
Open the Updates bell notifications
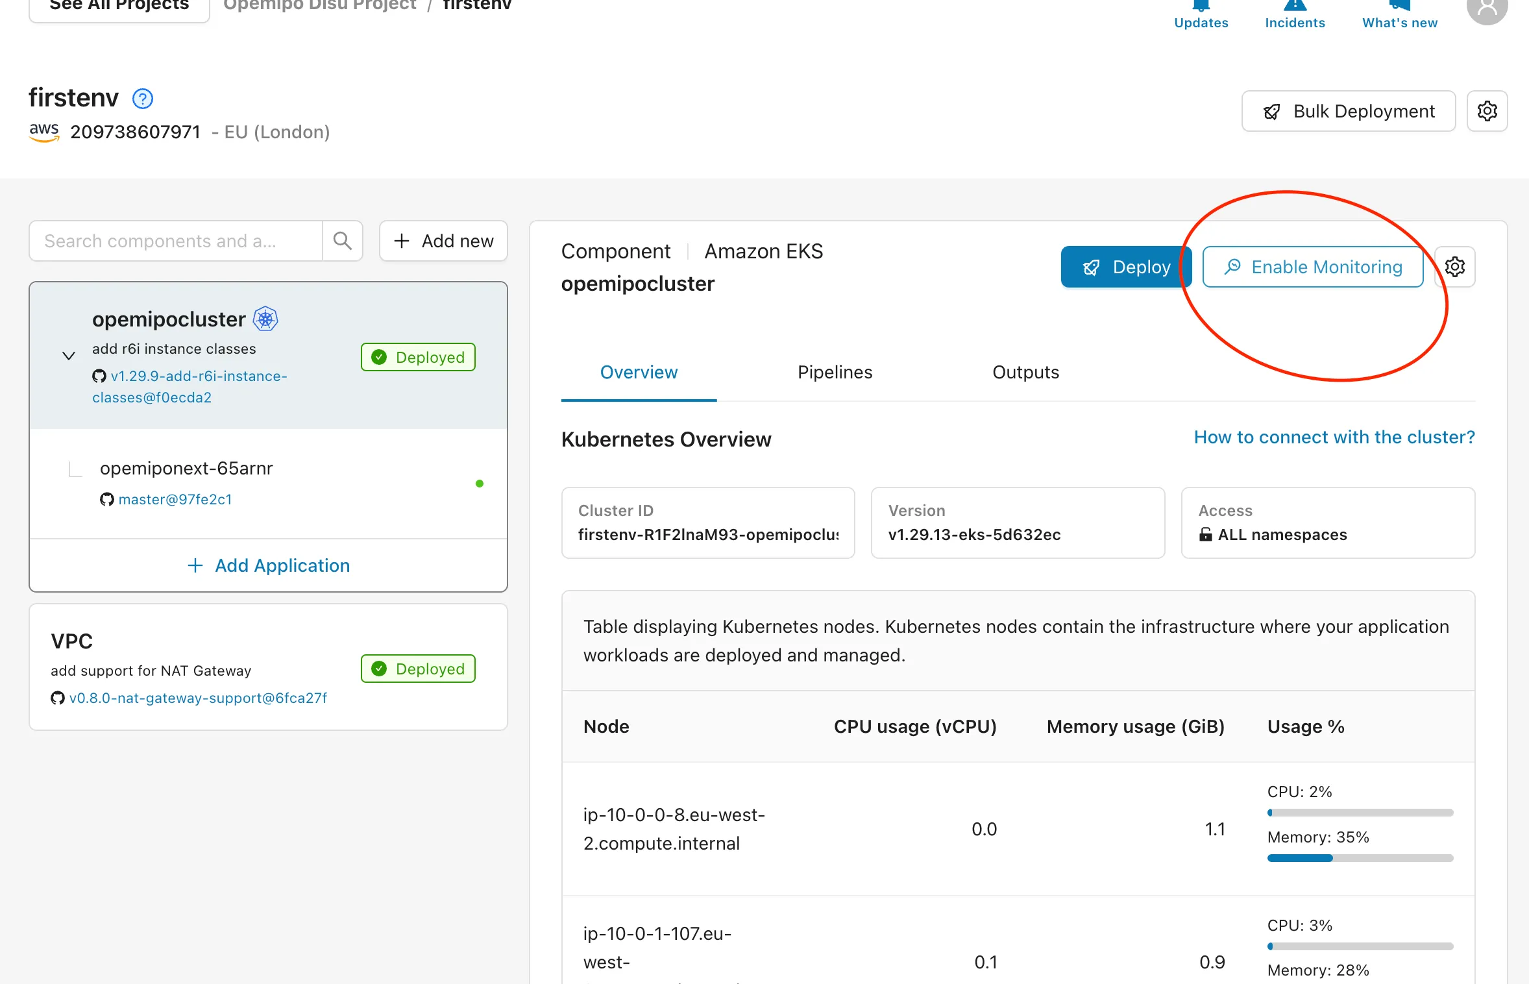pos(1201,14)
